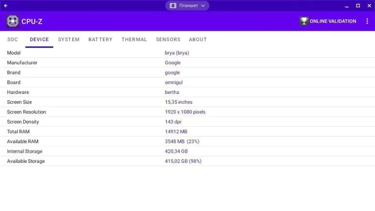Close the CPU-Z window

[x=369, y=6]
